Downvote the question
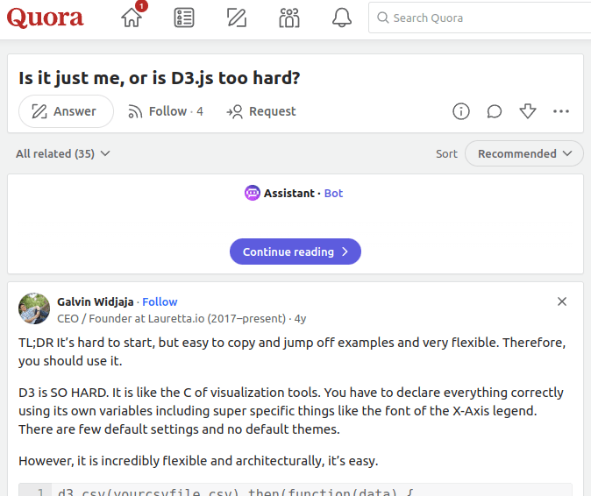 528,111
